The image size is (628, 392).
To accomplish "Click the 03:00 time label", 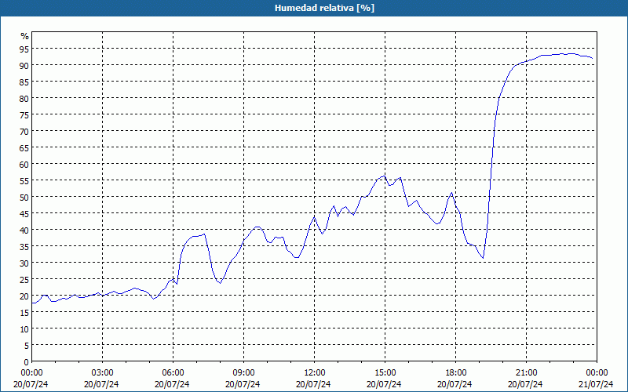I will [102, 373].
